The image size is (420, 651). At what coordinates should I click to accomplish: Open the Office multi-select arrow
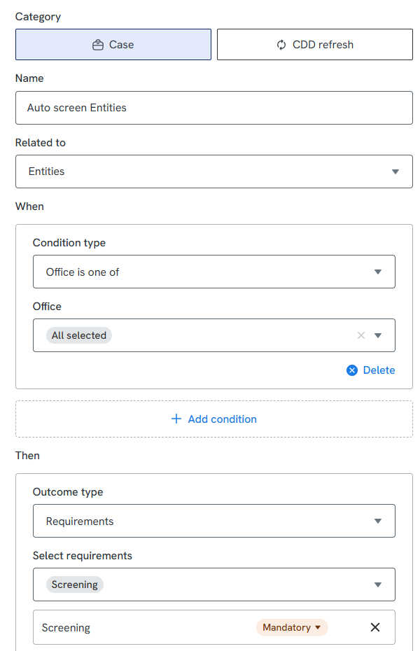[378, 335]
